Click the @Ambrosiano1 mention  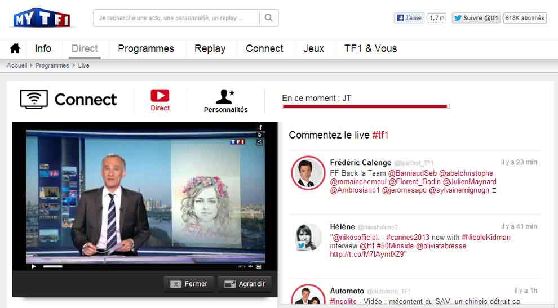coord(355,190)
